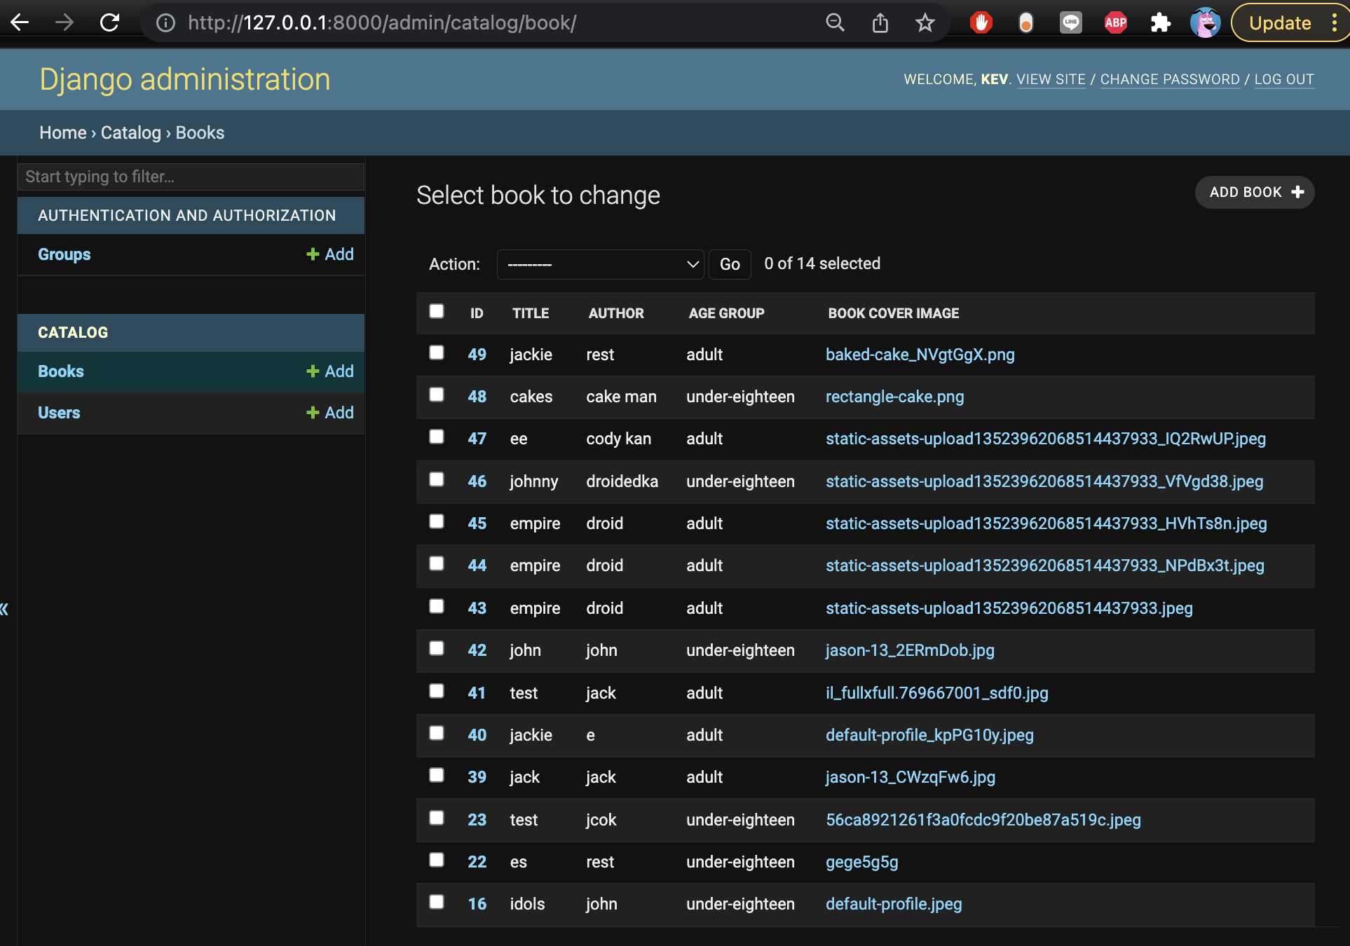The width and height of the screenshot is (1350, 946).
Task: Open the browser extensions puzzle icon
Action: click(x=1160, y=23)
